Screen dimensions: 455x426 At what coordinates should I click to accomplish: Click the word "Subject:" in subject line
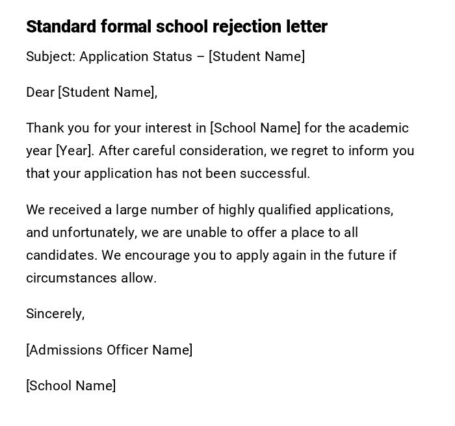coord(51,56)
